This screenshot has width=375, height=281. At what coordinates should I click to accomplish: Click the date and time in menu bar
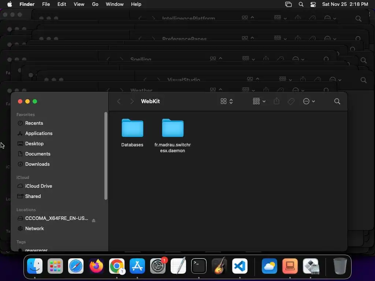point(345,4)
